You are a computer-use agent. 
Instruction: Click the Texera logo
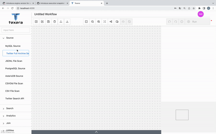(16, 19)
